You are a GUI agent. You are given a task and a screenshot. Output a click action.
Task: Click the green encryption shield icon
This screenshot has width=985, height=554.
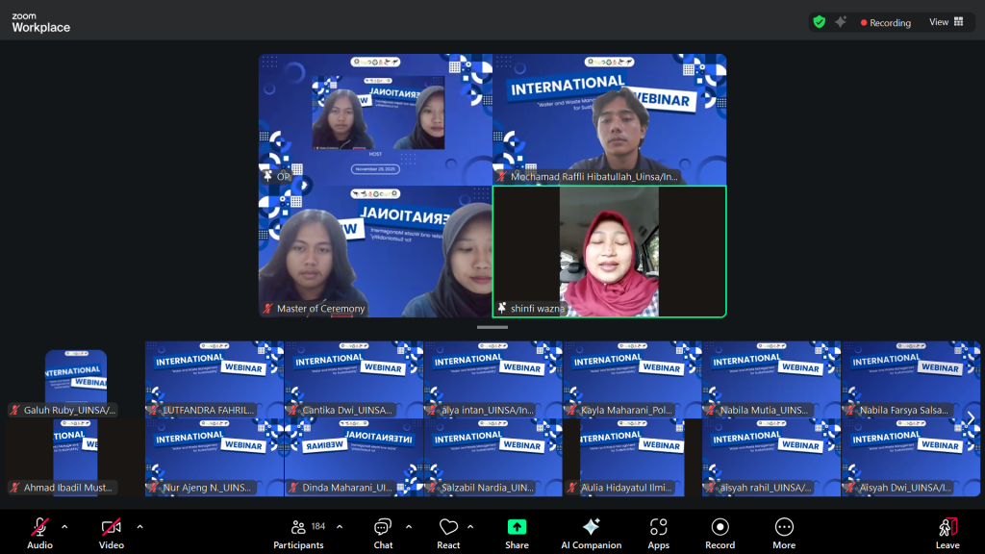pyautogui.click(x=820, y=22)
